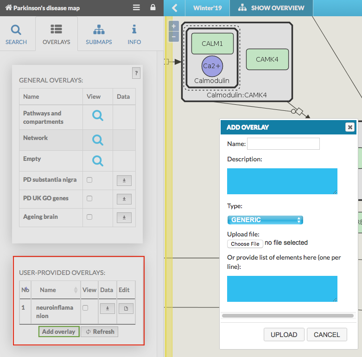Viewport: 362px width, 357px height.
Task: Click the overlay Name text field
Action: click(283, 144)
